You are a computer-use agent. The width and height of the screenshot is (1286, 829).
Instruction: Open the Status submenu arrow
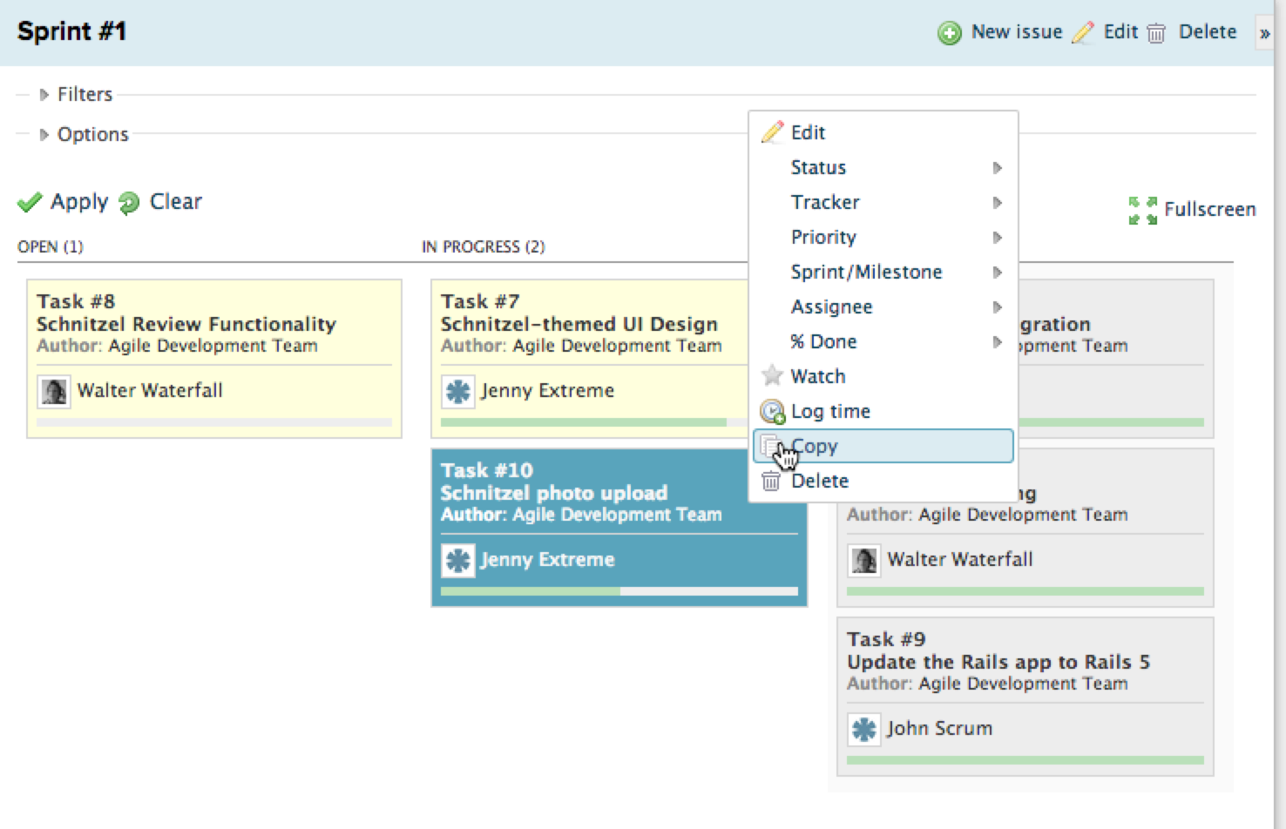click(x=998, y=167)
